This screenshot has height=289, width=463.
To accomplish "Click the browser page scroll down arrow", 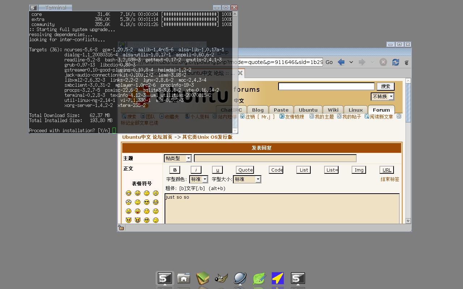I will point(408,221).
